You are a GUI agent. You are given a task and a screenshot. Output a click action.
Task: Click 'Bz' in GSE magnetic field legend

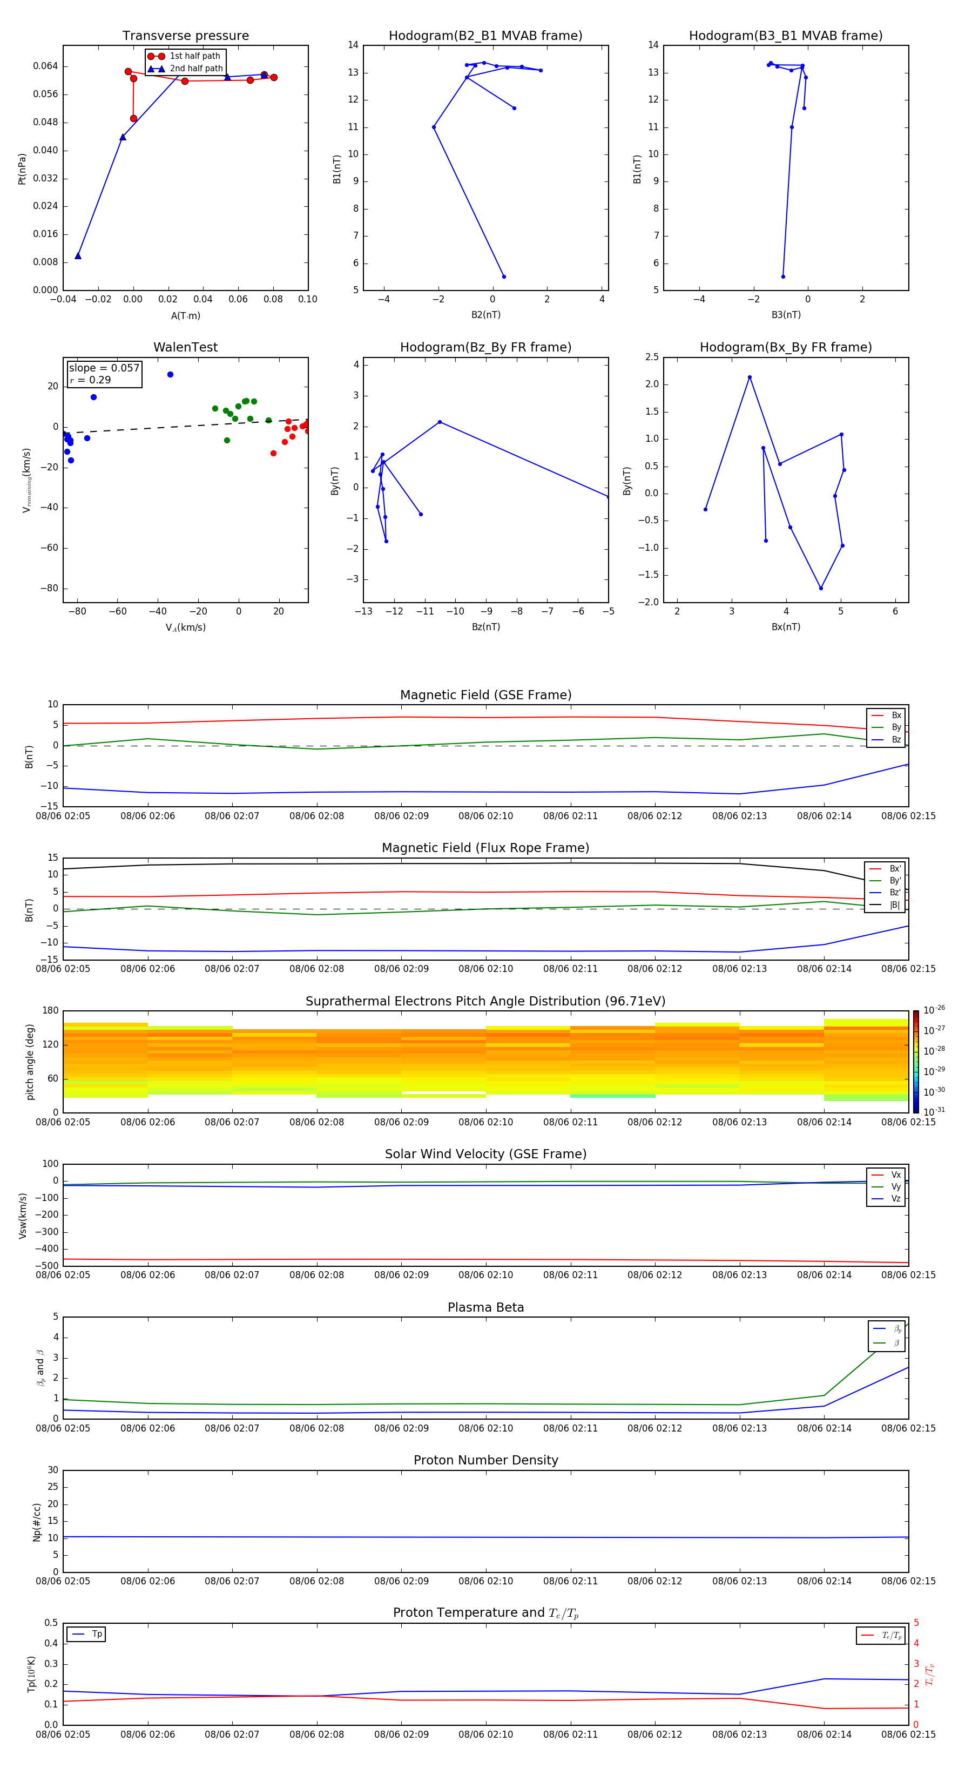pyautogui.click(x=896, y=739)
